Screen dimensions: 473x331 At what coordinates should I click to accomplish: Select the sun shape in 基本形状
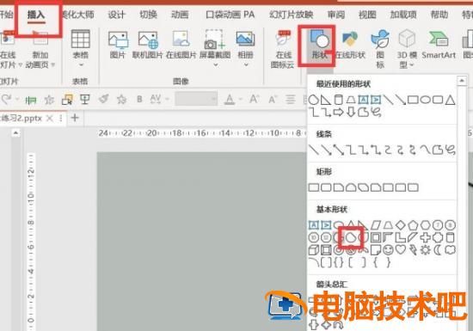(426, 249)
